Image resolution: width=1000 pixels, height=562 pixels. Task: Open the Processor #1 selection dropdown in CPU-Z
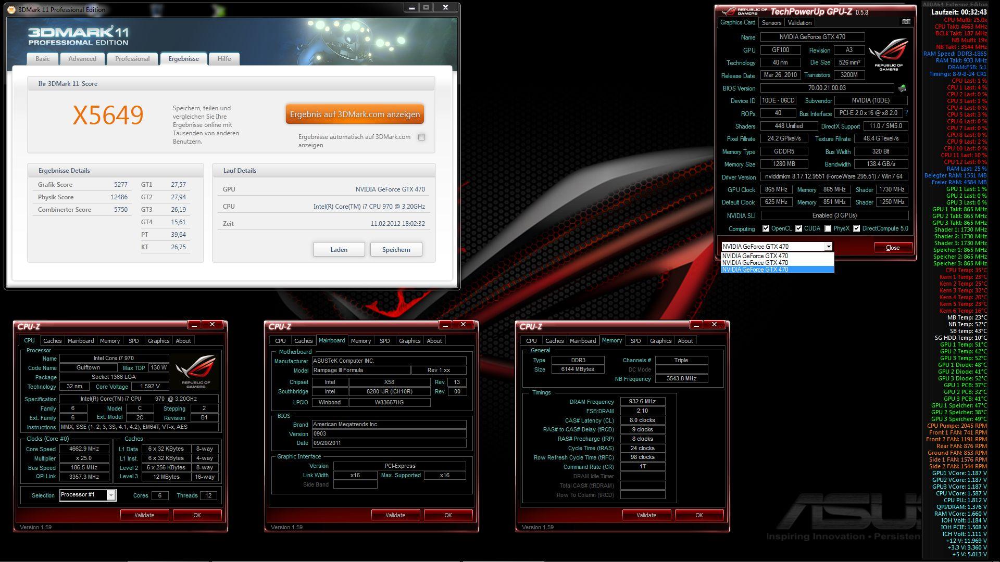(x=111, y=495)
